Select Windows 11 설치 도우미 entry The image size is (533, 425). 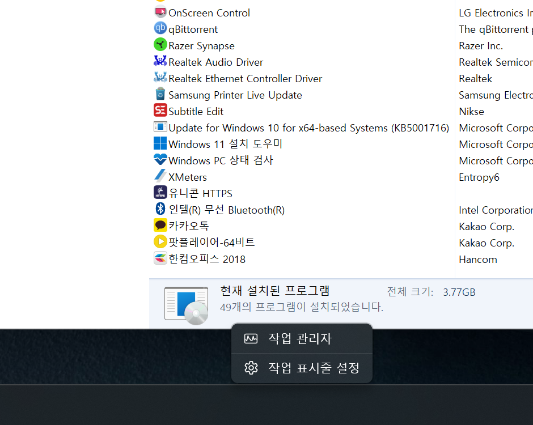pos(225,144)
